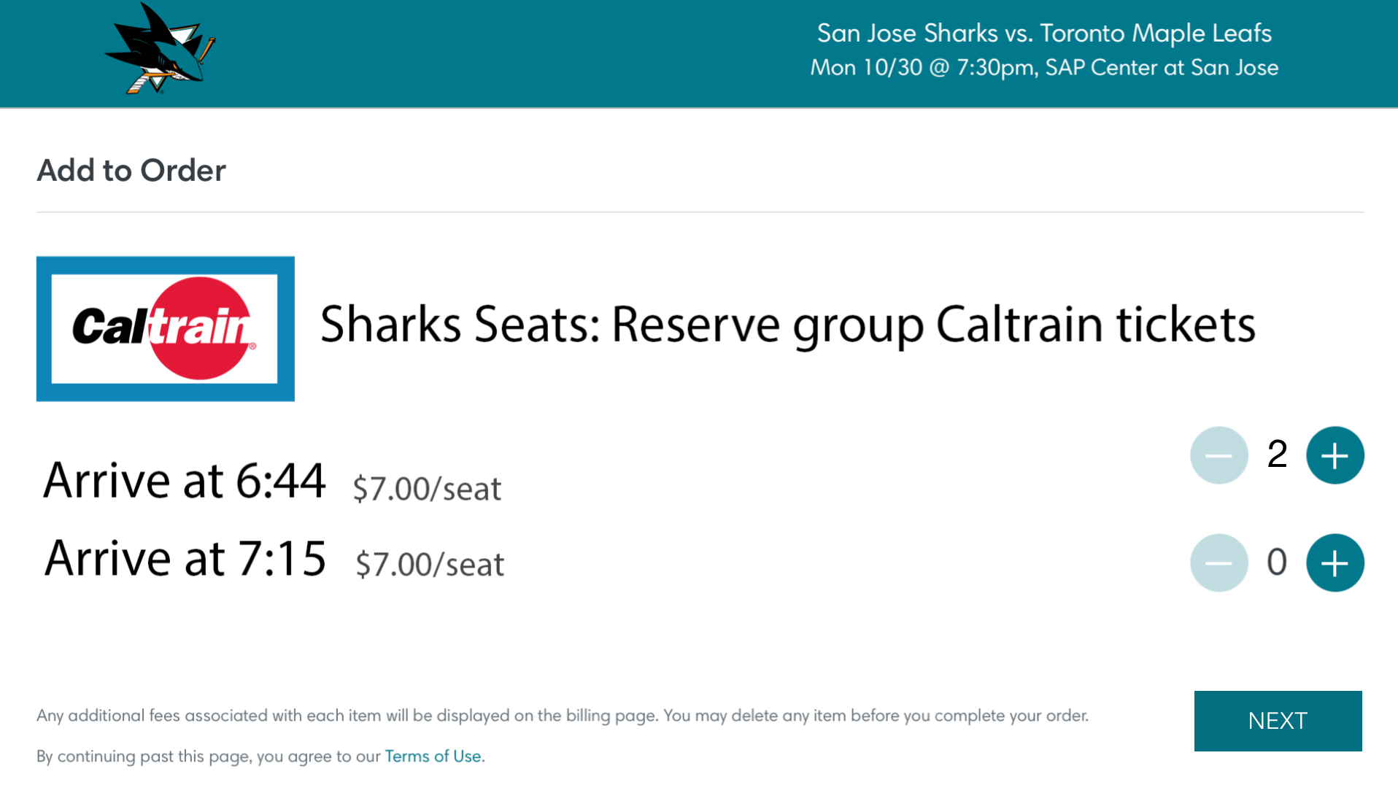This screenshot has height=785, width=1398.
Task: Select the Arrive at 6:44 option label
Action: click(x=185, y=480)
